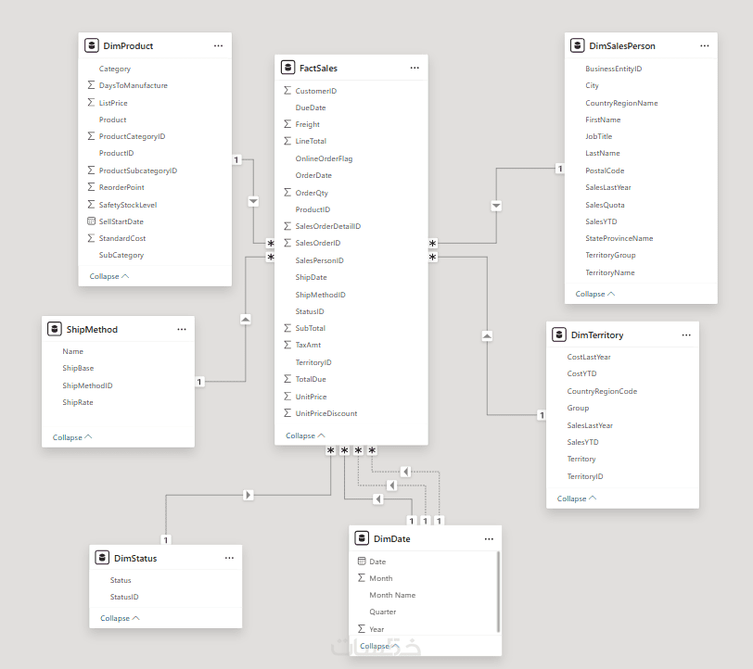Collapse the ShipMethod table card
This screenshot has width=753, height=669.
(x=72, y=437)
